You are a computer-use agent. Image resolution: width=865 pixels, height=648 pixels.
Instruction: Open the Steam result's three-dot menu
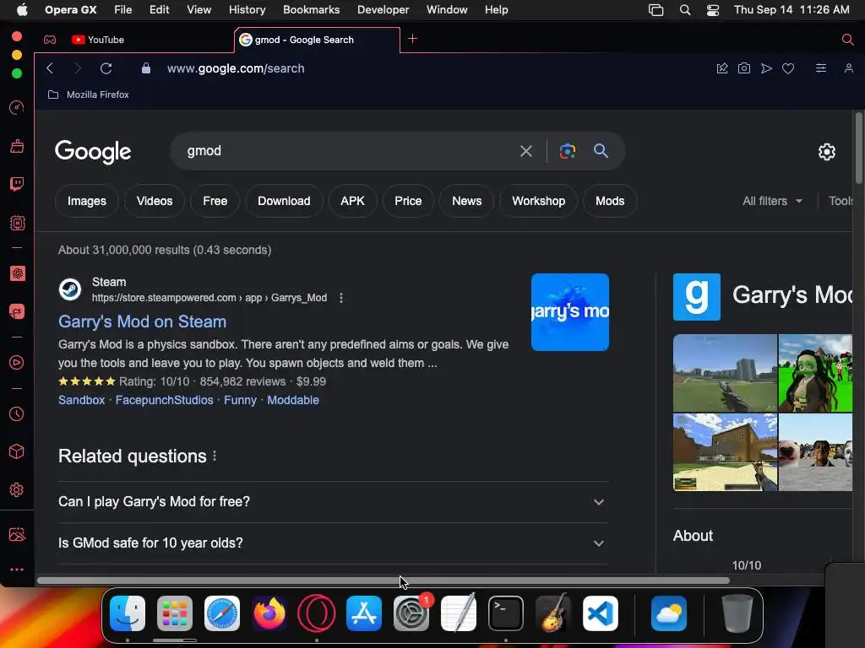(x=341, y=298)
